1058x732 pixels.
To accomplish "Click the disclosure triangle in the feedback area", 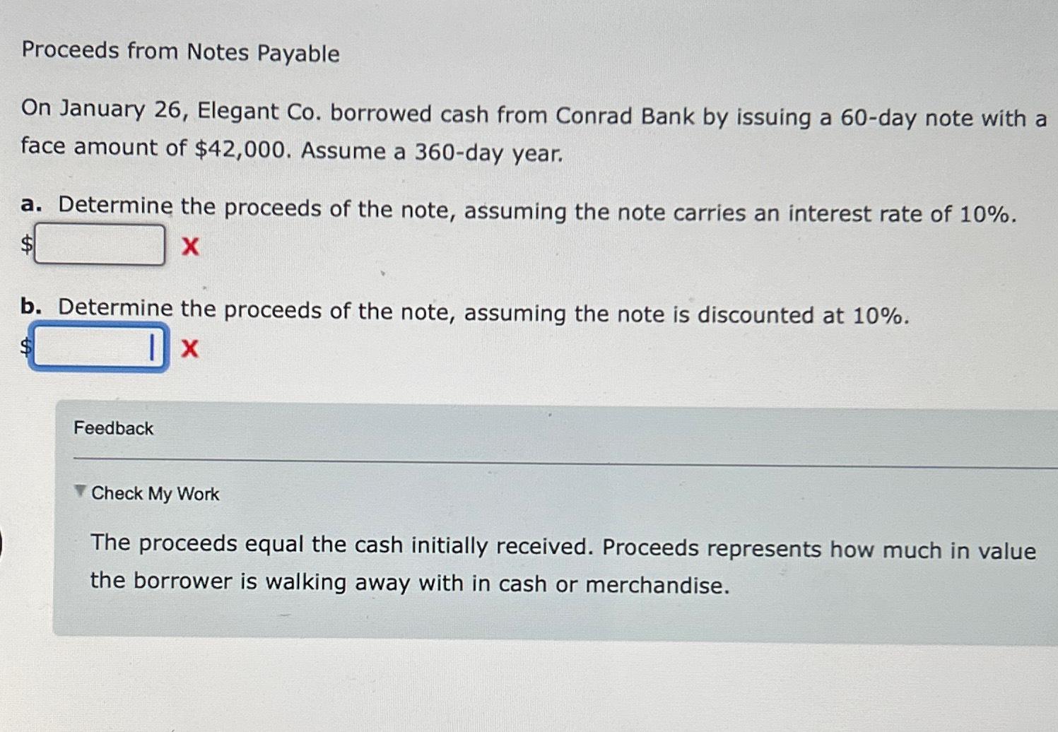I will click(x=80, y=490).
